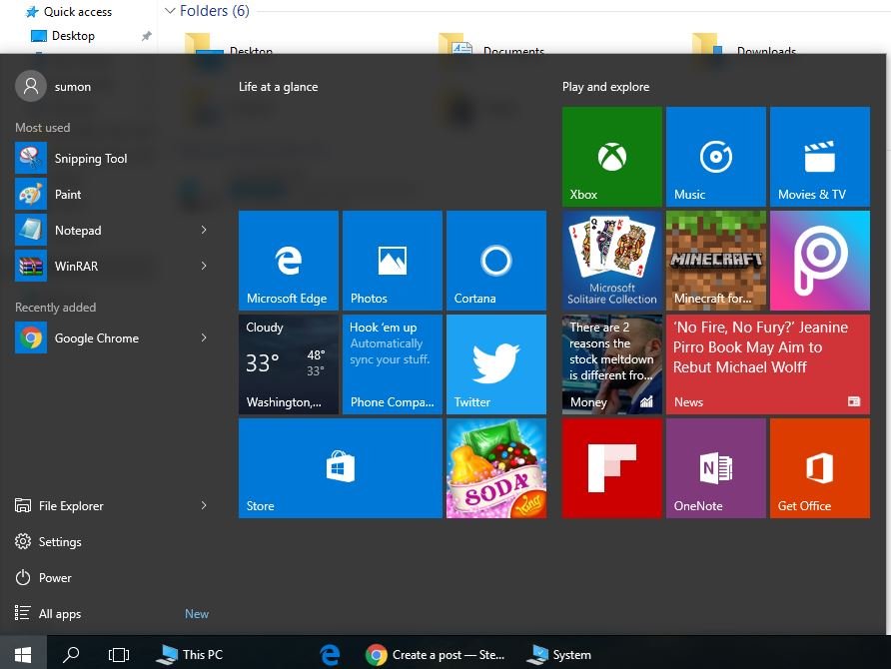Open the Store tile
This screenshot has width=891, height=669.
pyautogui.click(x=341, y=468)
